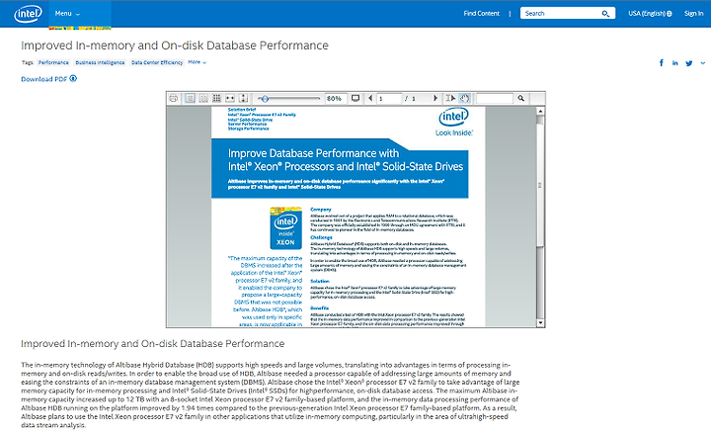Click the 'Improve Database Performance with' banner title
The height and width of the screenshot is (435, 711).
click(313, 153)
